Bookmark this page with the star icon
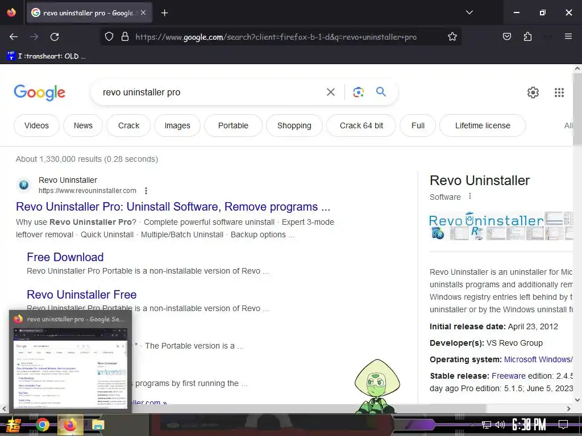Viewport: 582px width, 436px height. tap(452, 37)
